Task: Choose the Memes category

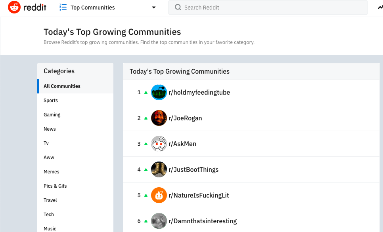Action: [52, 172]
